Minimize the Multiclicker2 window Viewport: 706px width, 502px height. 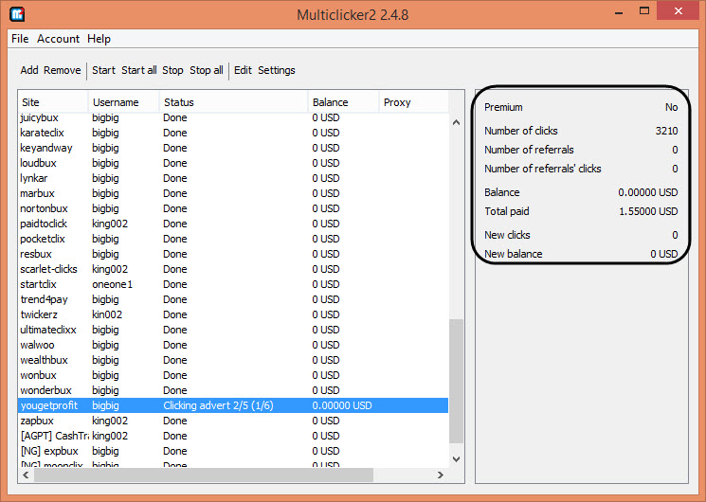click(619, 12)
